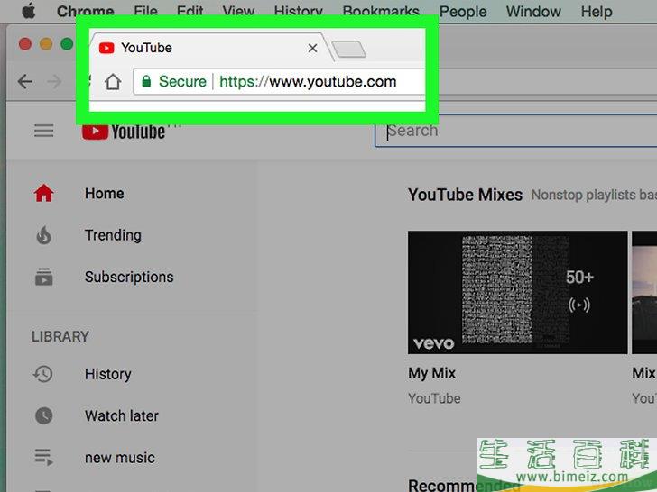
Task: Open Watch later in the sidebar
Action: [122, 416]
